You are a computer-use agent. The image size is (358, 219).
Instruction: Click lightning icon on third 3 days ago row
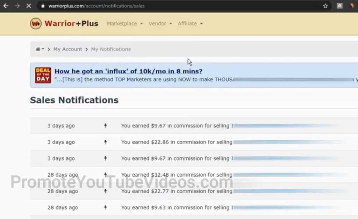pos(105,158)
